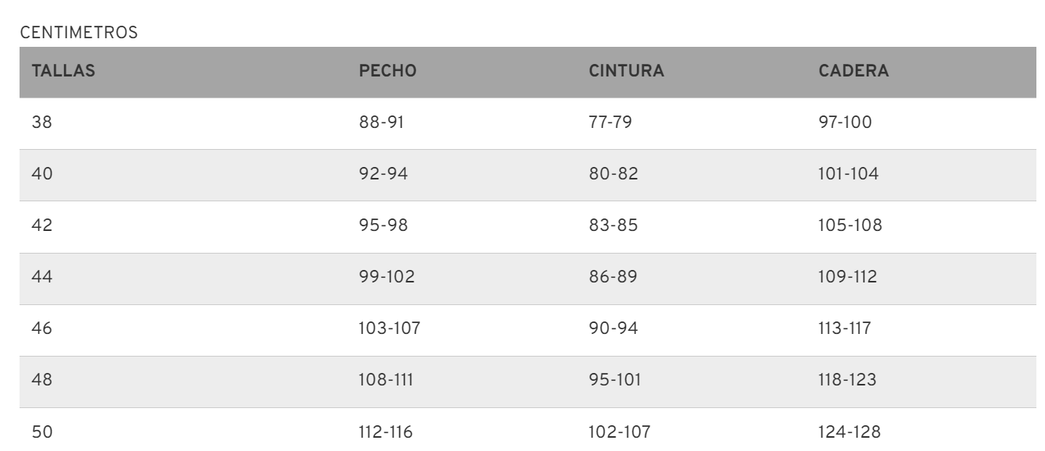Viewport: 1045px width, 451px height.
Task: Click the CADERA column header
Action: [854, 72]
